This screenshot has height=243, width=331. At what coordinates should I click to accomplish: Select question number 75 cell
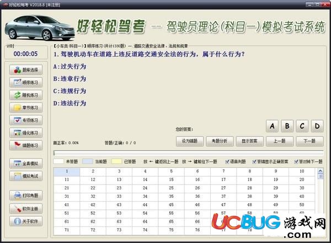(171, 230)
